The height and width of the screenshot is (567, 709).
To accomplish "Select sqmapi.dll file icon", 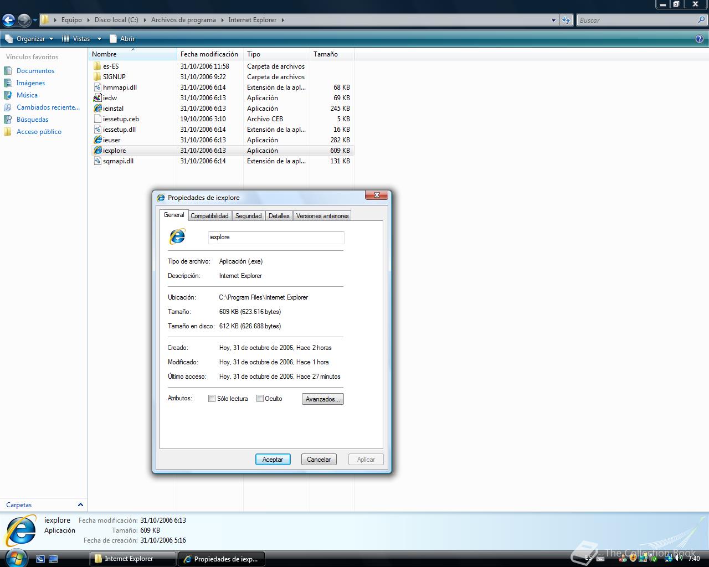I will pyautogui.click(x=97, y=161).
